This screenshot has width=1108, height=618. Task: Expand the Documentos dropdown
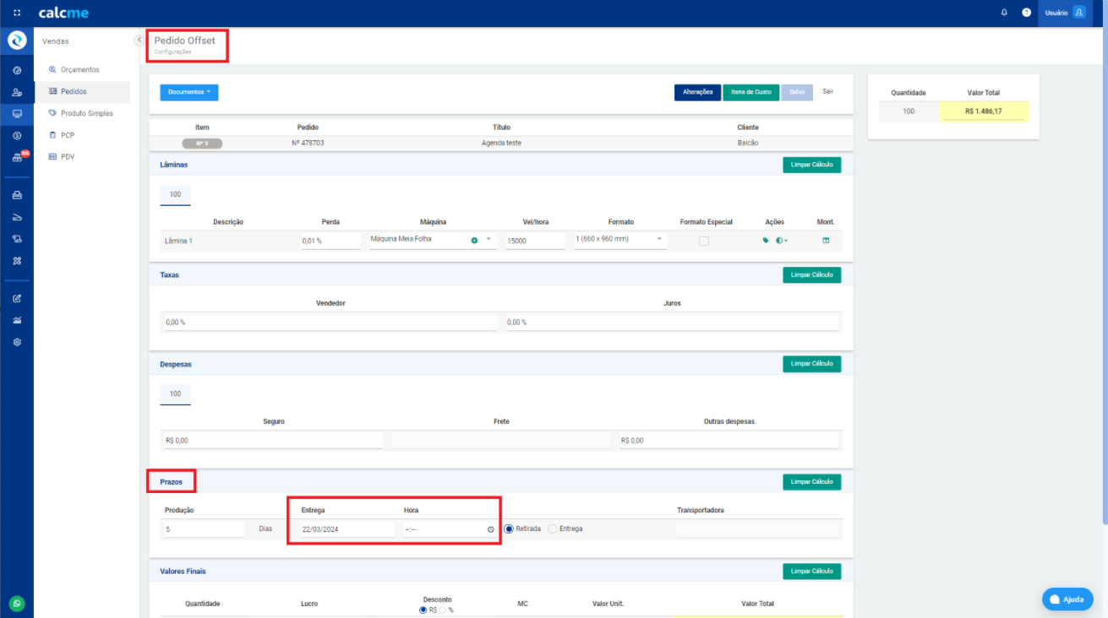click(188, 92)
